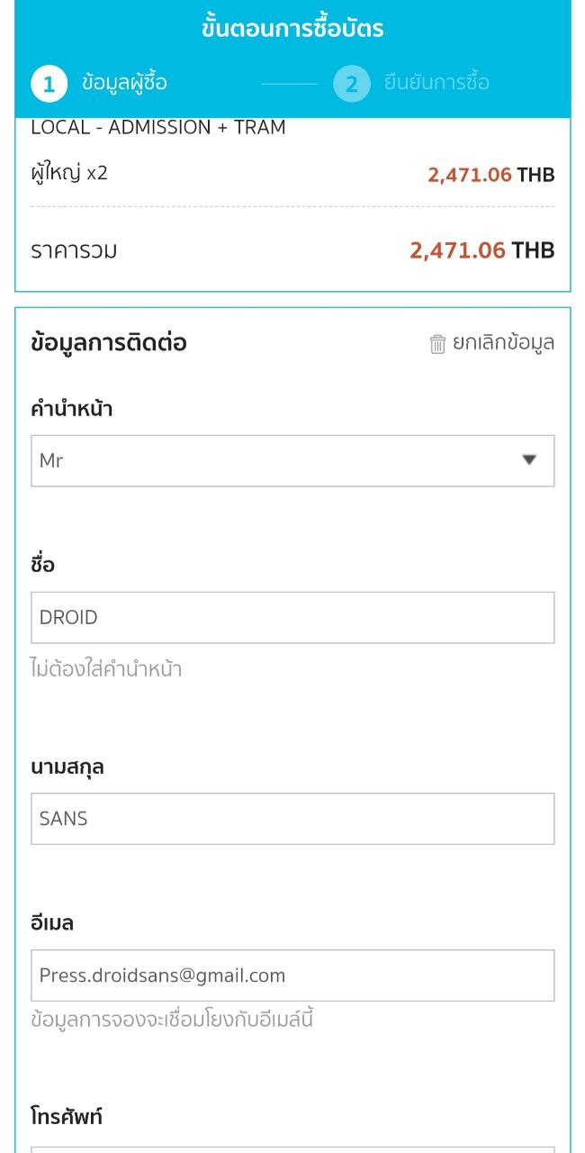
Task: Click the total price 2,471.06 THB
Action: pos(481,250)
